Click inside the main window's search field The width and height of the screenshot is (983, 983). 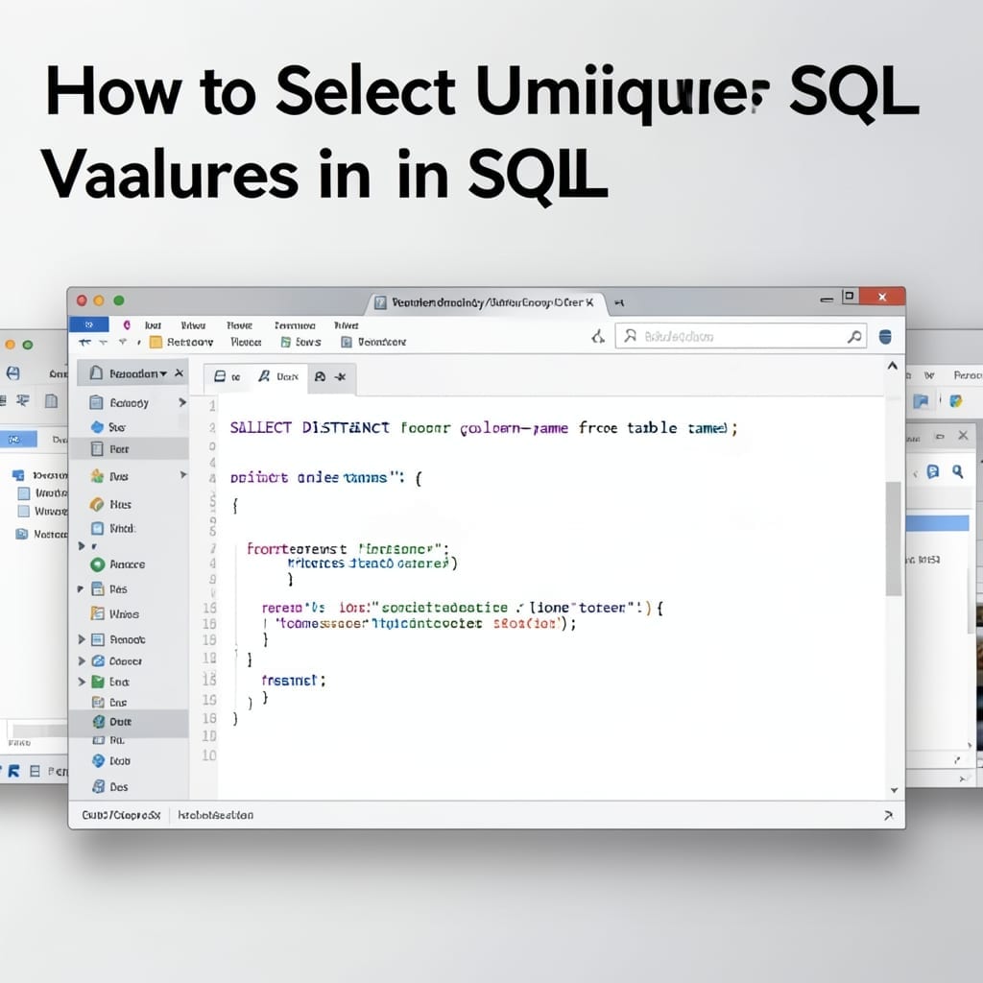(x=741, y=336)
